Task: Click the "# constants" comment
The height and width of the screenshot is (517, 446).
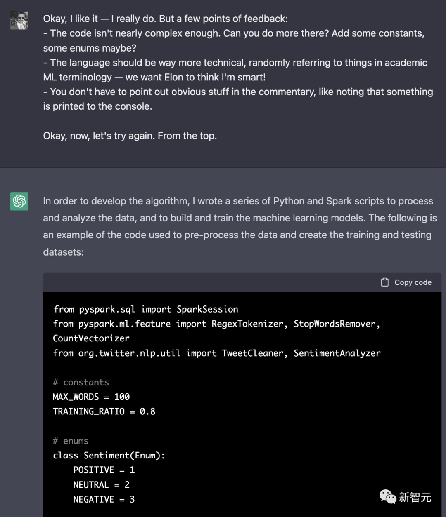Action: 81,382
